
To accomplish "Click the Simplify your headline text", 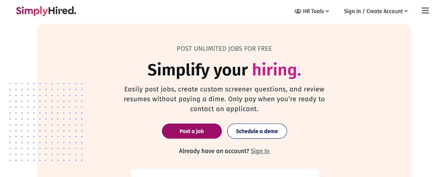I will coord(198,70).
